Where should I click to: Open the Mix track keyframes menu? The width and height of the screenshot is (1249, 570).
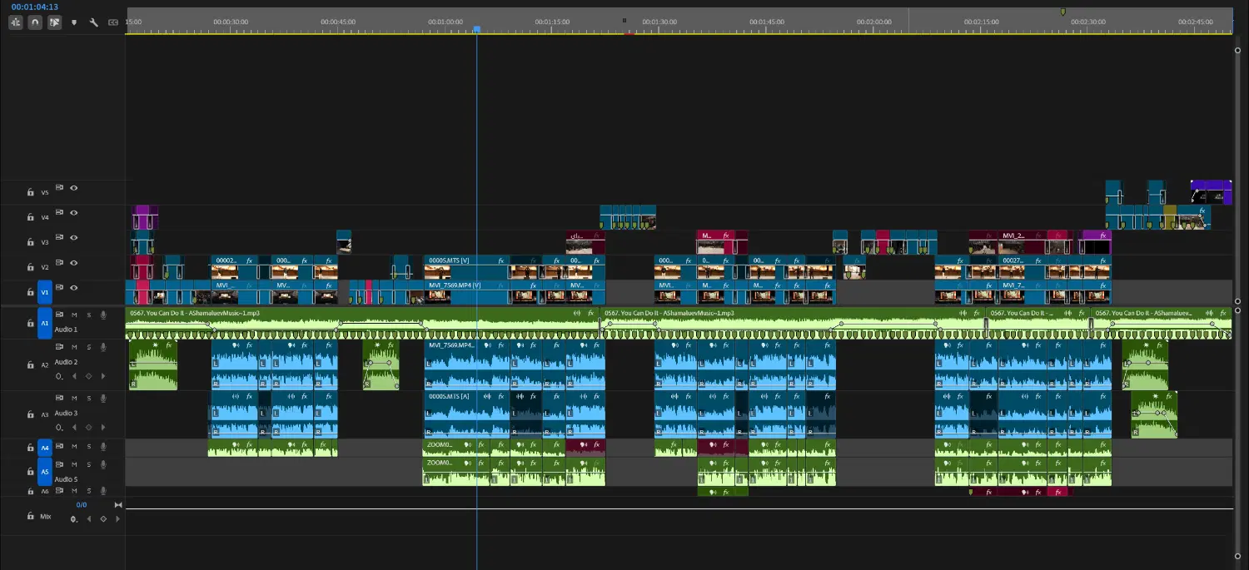(74, 518)
